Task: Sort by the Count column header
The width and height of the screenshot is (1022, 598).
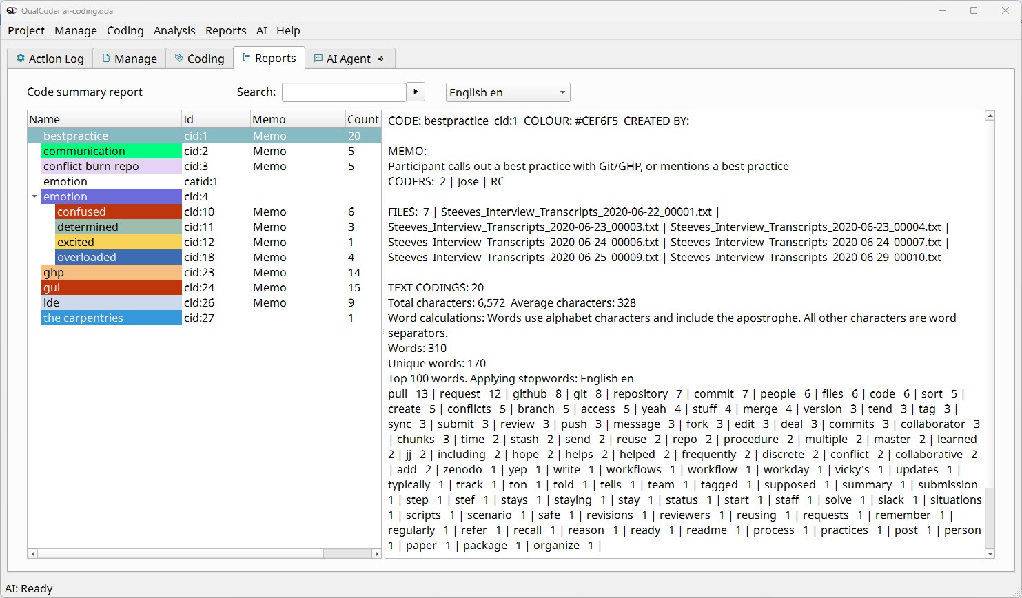Action: pyautogui.click(x=363, y=119)
